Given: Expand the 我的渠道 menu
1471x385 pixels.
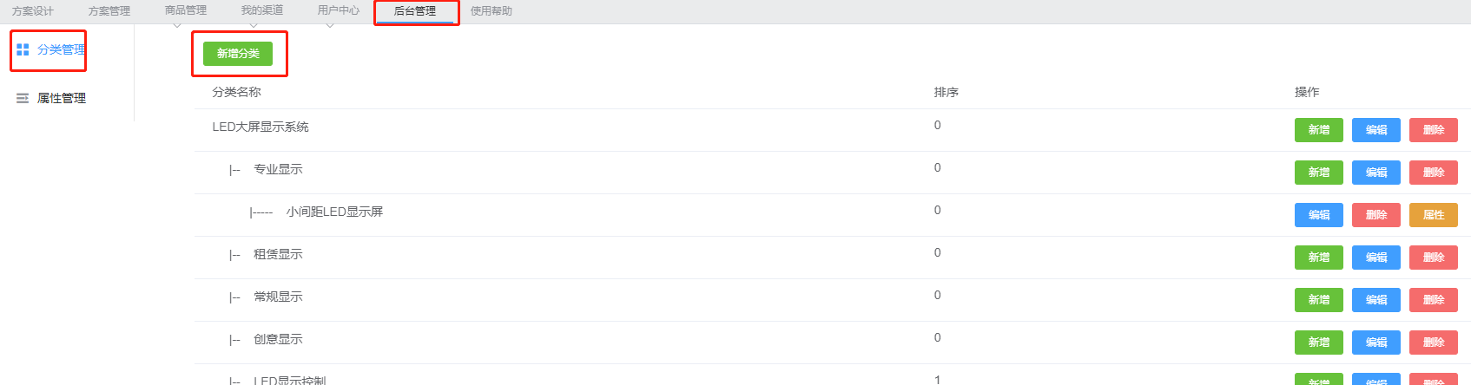Looking at the screenshot, I should coord(262,10).
